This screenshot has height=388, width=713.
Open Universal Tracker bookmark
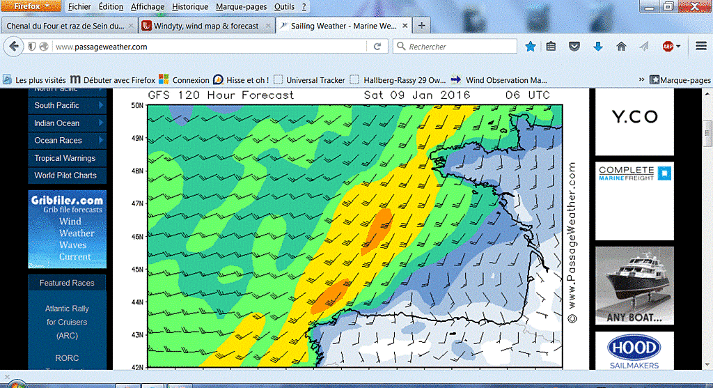click(310, 80)
